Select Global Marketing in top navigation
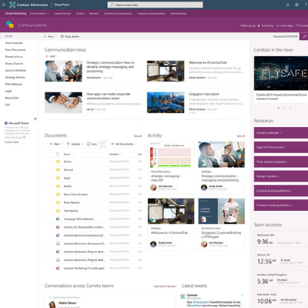 (x=15, y=13)
